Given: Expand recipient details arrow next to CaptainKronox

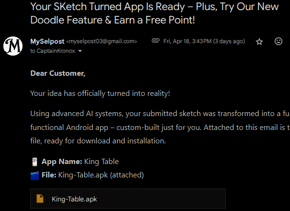Looking at the screenshot, I should click(x=80, y=51).
